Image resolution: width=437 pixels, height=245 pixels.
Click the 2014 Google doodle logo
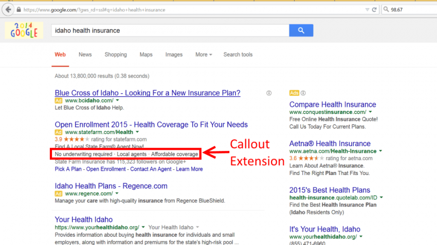[24, 30]
